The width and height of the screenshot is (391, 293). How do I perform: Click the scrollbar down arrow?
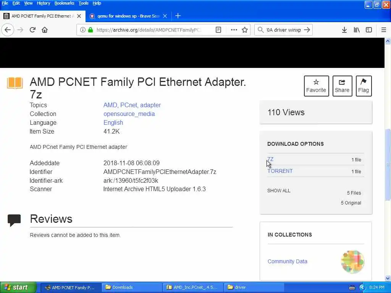tap(388, 278)
